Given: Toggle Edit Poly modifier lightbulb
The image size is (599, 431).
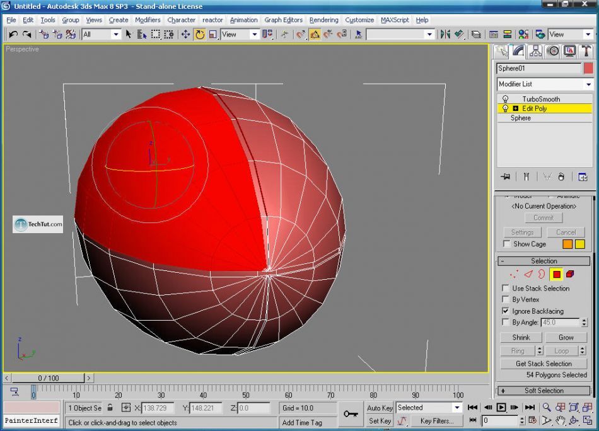Looking at the screenshot, I should [x=505, y=108].
